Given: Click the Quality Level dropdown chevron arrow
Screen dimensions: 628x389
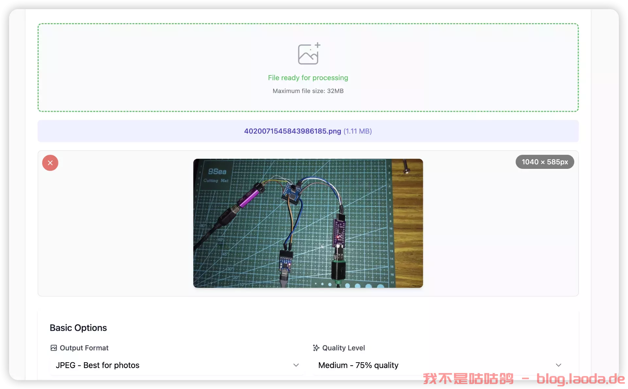Looking at the screenshot, I should click(558, 365).
